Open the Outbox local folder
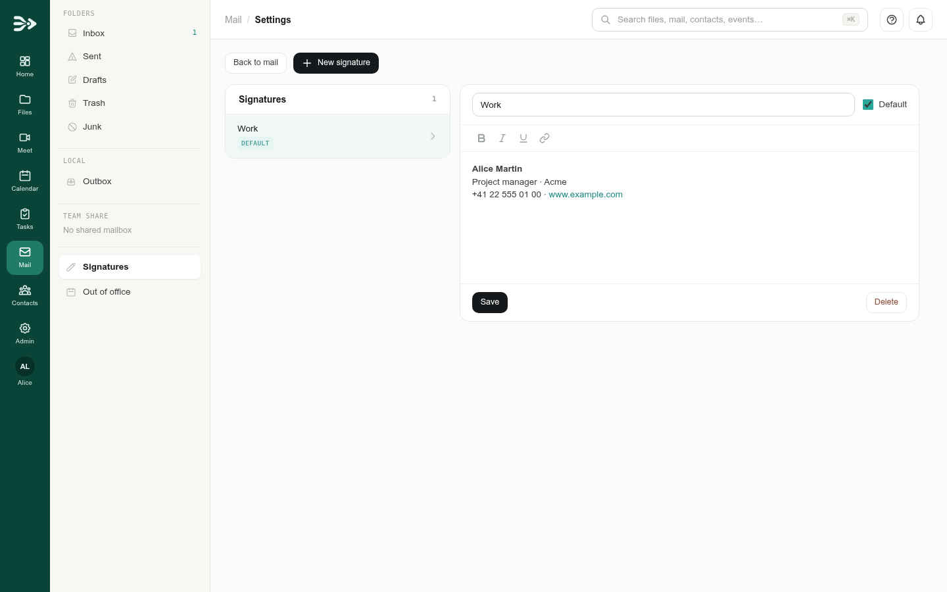The height and width of the screenshot is (592, 947). click(130, 182)
